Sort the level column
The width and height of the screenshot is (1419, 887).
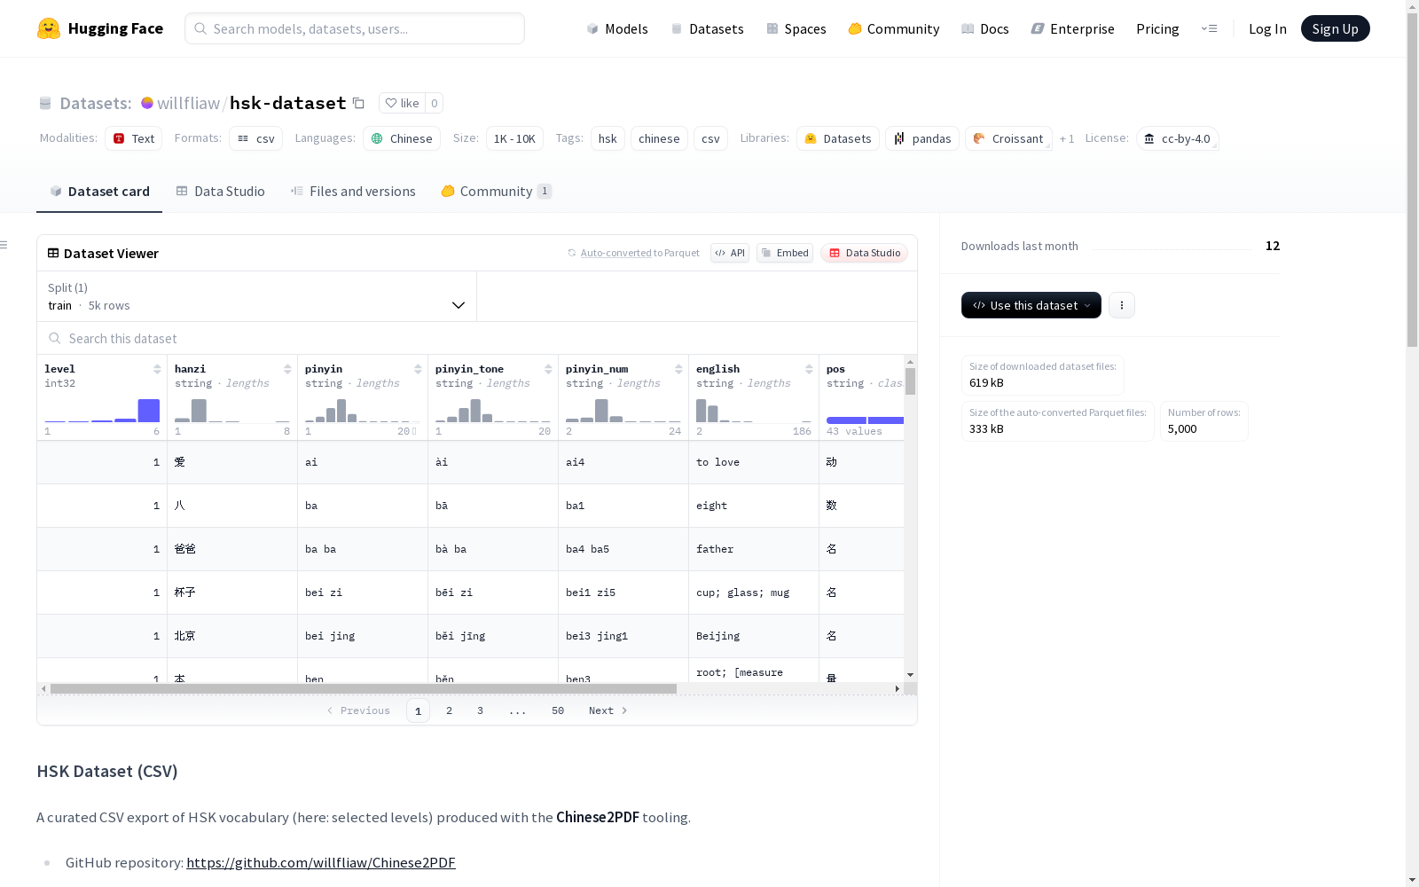(x=157, y=369)
